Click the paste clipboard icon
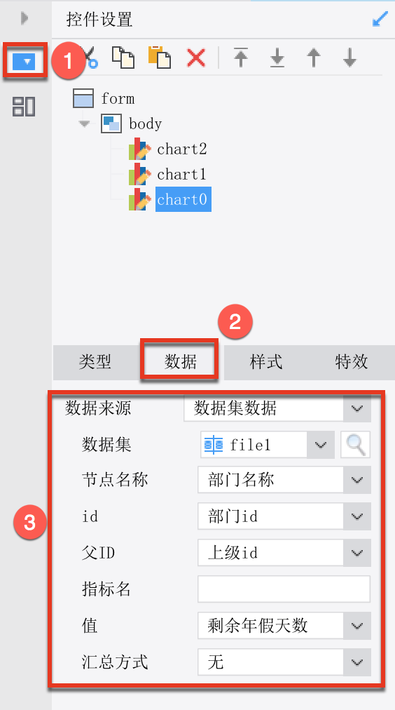395x710 pixels. [x=160, y=58]
